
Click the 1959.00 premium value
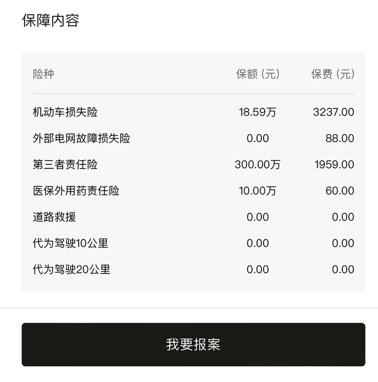click(334, 165)
